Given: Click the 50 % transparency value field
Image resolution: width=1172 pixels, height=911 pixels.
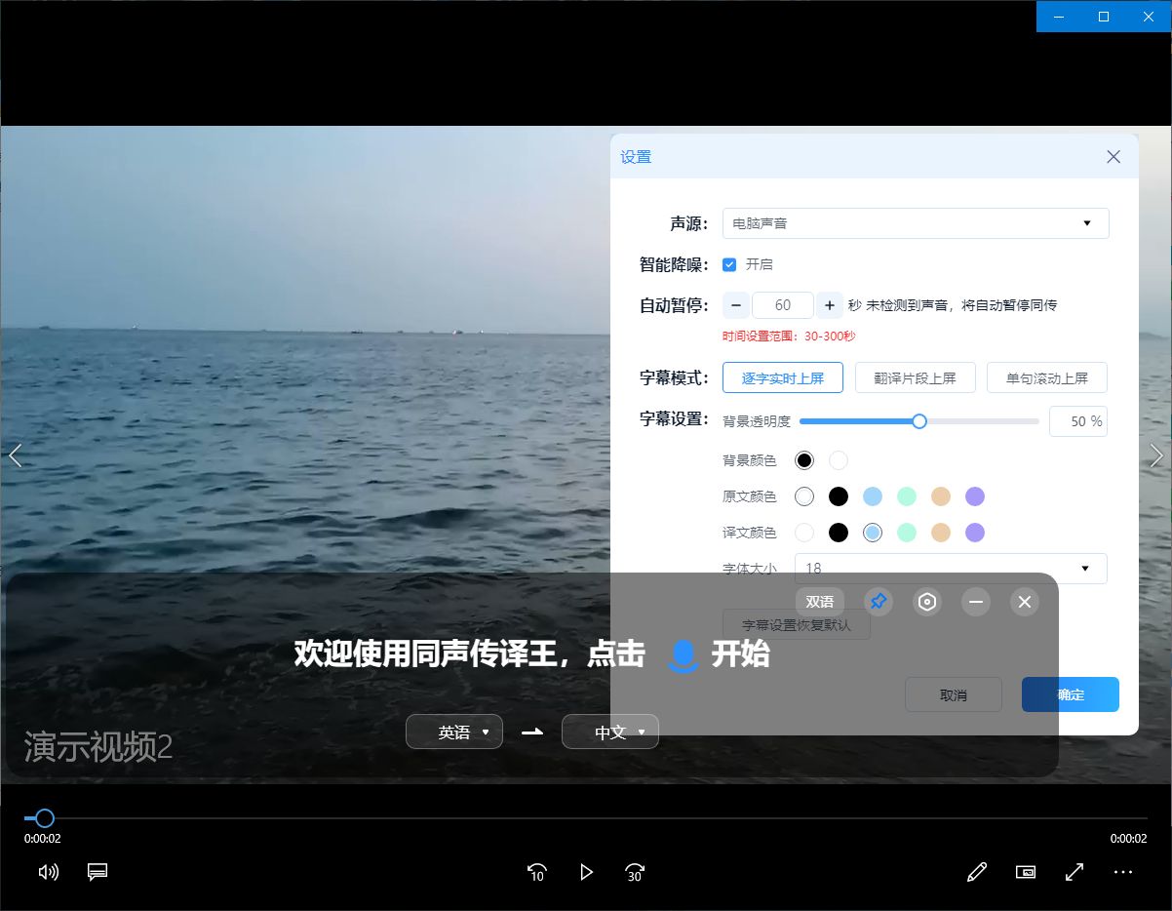Looking at the screenshot, I should [x=1078, y=421].
